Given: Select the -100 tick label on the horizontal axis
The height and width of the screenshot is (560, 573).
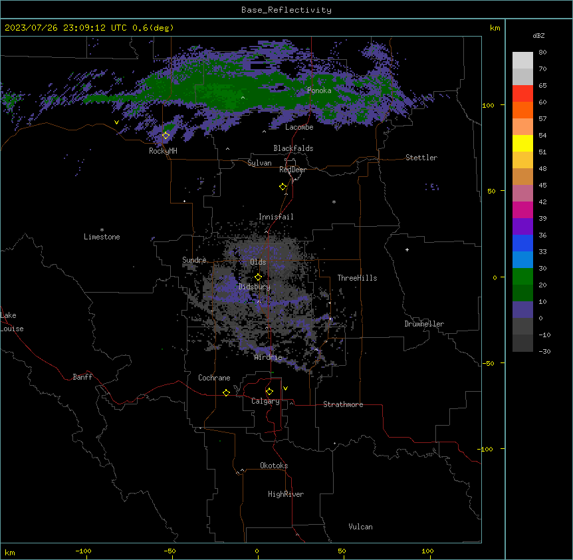Looking at the screenshot, I should (83, 551).
